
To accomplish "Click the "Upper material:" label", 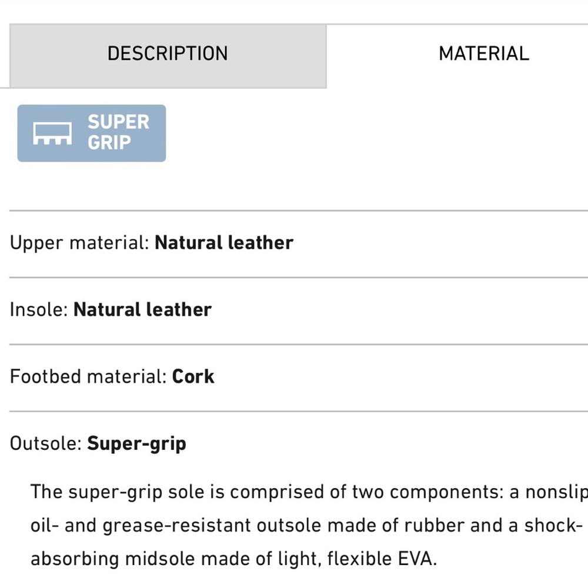I will 80,243.
